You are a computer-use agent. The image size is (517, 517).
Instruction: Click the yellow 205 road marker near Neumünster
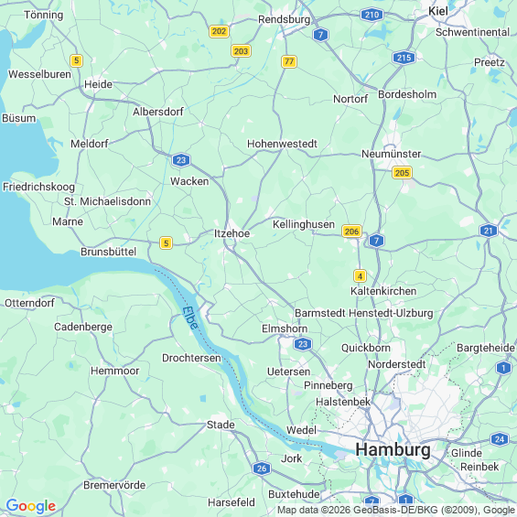click(x=402, y=172)
